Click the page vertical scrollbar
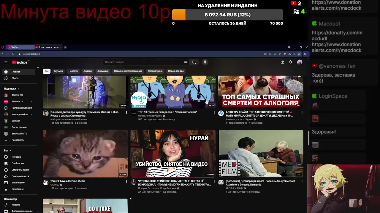Image resolution: width=380 pixels, height=213 pixels. [308, 138]
